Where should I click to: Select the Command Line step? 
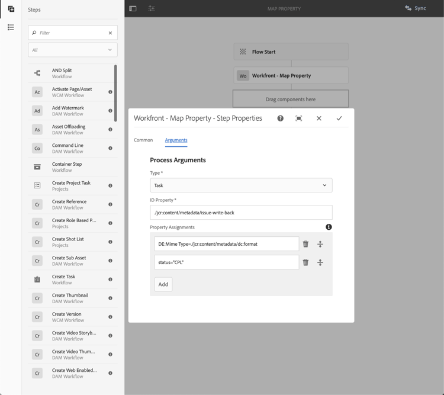(73, 148)
